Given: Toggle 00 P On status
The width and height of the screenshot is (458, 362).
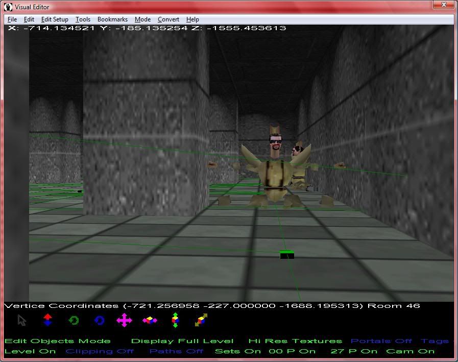Looking at the screenshot, I should coord(292,351).
